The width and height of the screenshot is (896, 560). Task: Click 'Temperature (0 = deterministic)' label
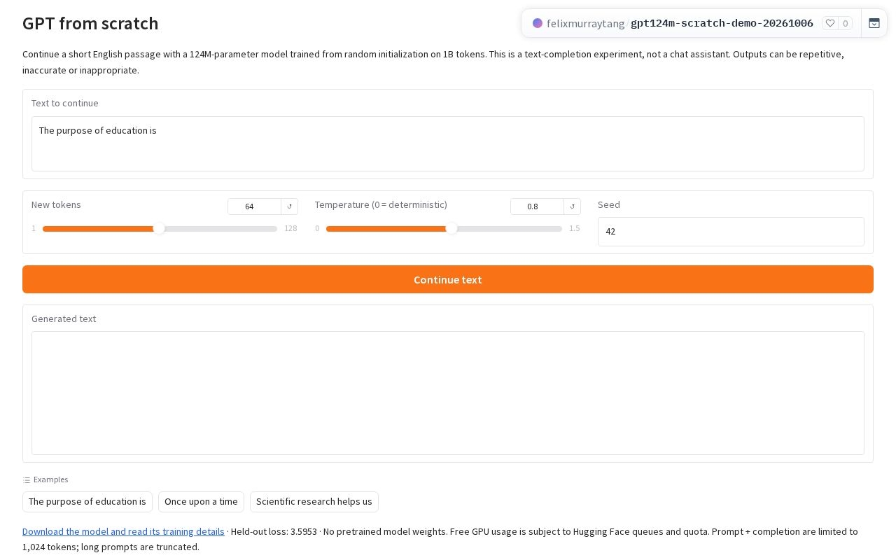(x=381, y=204)
